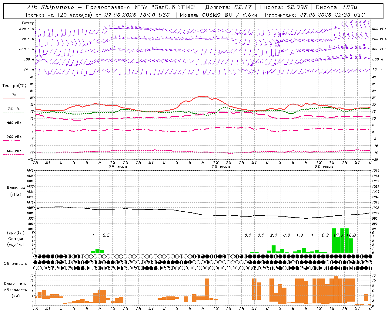Click the precipitation value 0.5
Screen dimensions: 388x311
click(x=106, y=235)
